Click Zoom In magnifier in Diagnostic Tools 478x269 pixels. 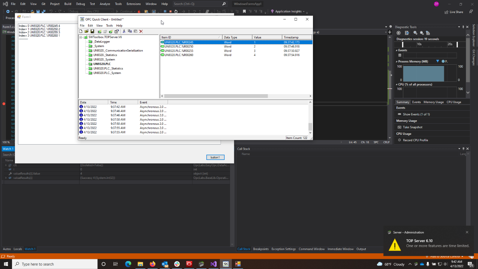(x=415, y=33)
